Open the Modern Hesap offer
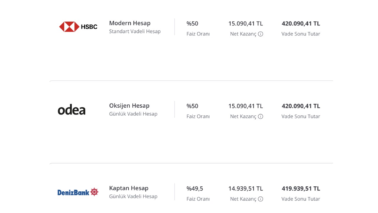Image resolution: width=378 pixels, height=213 pixels. click(130, 23)
